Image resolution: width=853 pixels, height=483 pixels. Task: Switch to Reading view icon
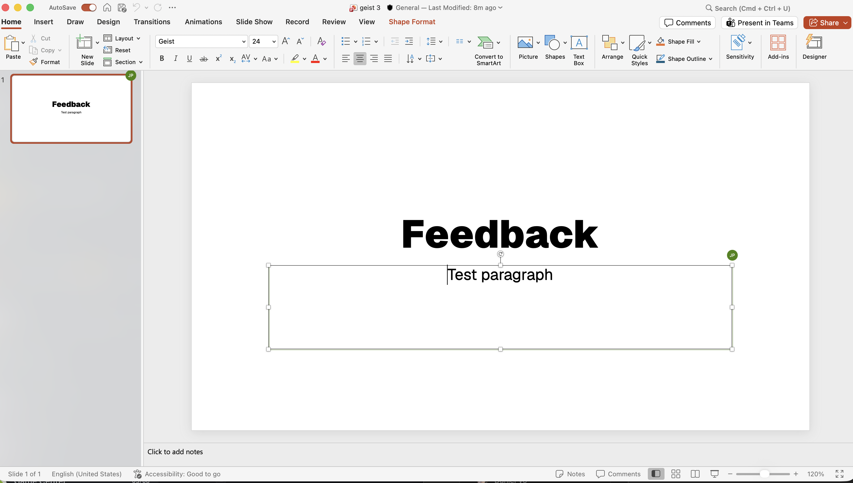695,474
